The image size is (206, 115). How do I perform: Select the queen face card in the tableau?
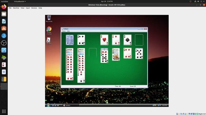[116, 56]
